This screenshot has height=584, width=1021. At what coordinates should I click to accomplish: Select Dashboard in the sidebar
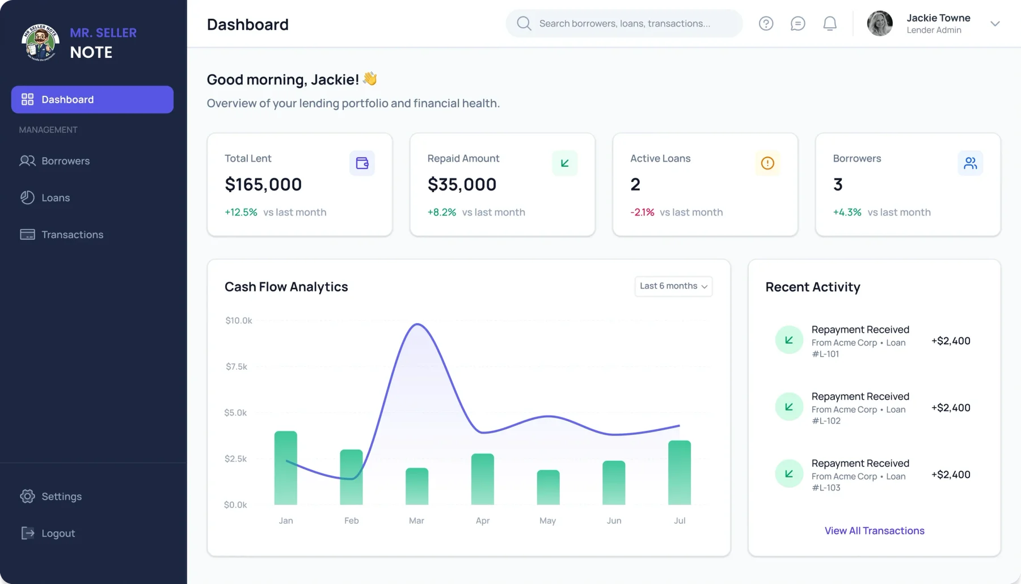click(x=92, y=99)
